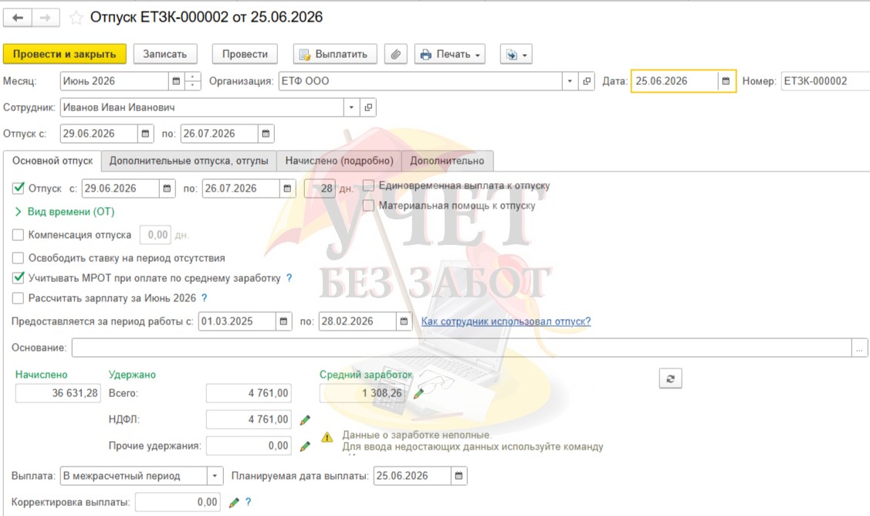Edit Корректировка выплаты with pencil icon
870x516 pixels.
tap(234, 502)
